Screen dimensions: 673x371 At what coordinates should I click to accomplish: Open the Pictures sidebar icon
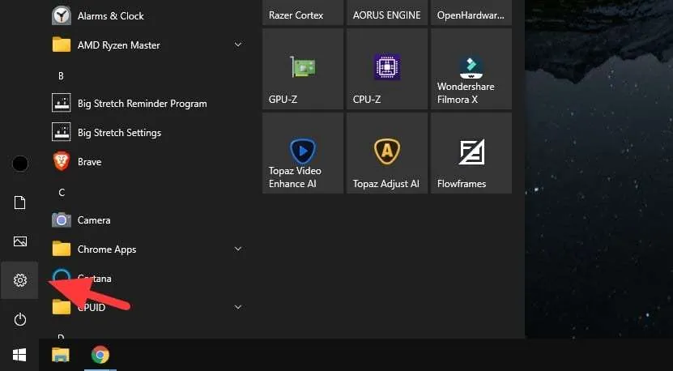pos(19,241)
